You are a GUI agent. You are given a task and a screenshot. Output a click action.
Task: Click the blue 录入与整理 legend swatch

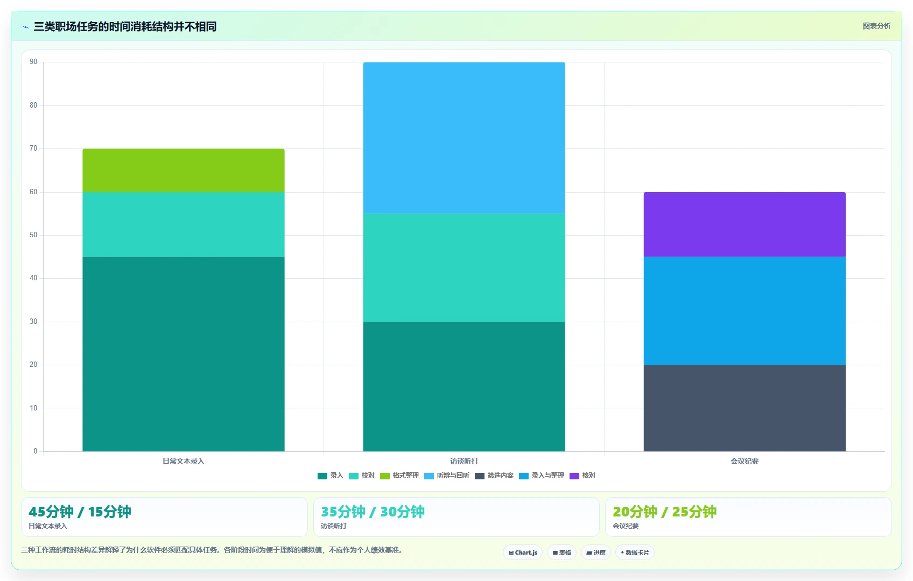(524, 476)
